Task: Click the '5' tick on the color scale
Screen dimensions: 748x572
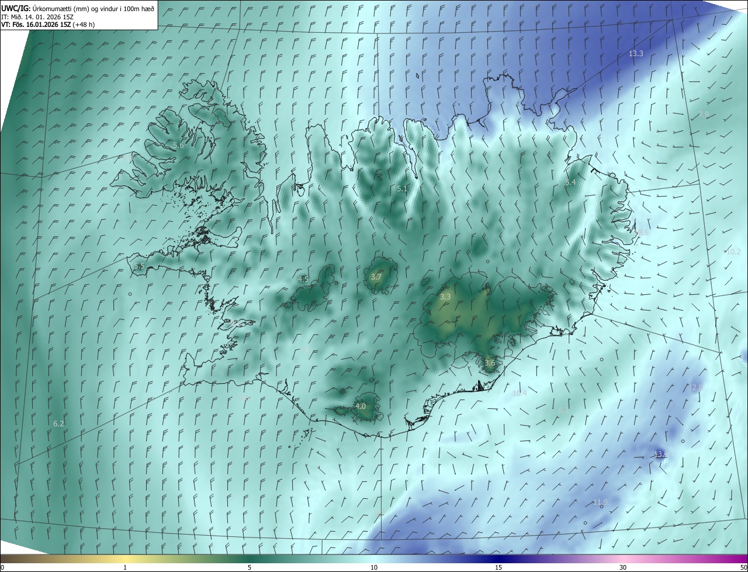Action: coord(250,568)
